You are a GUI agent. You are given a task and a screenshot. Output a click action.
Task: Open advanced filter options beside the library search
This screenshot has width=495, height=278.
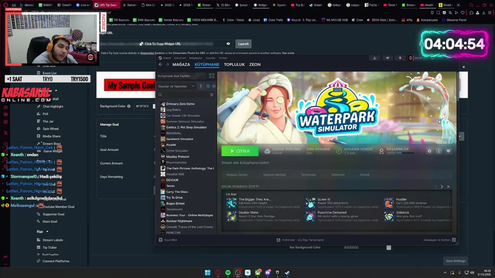tap(212, 95)
